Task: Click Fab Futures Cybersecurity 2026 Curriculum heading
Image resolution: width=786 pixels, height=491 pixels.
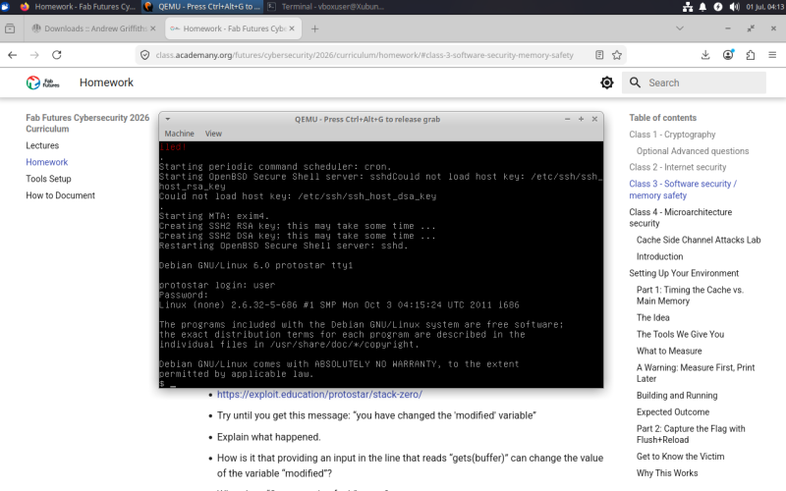Action: click(x=87, y=124)
